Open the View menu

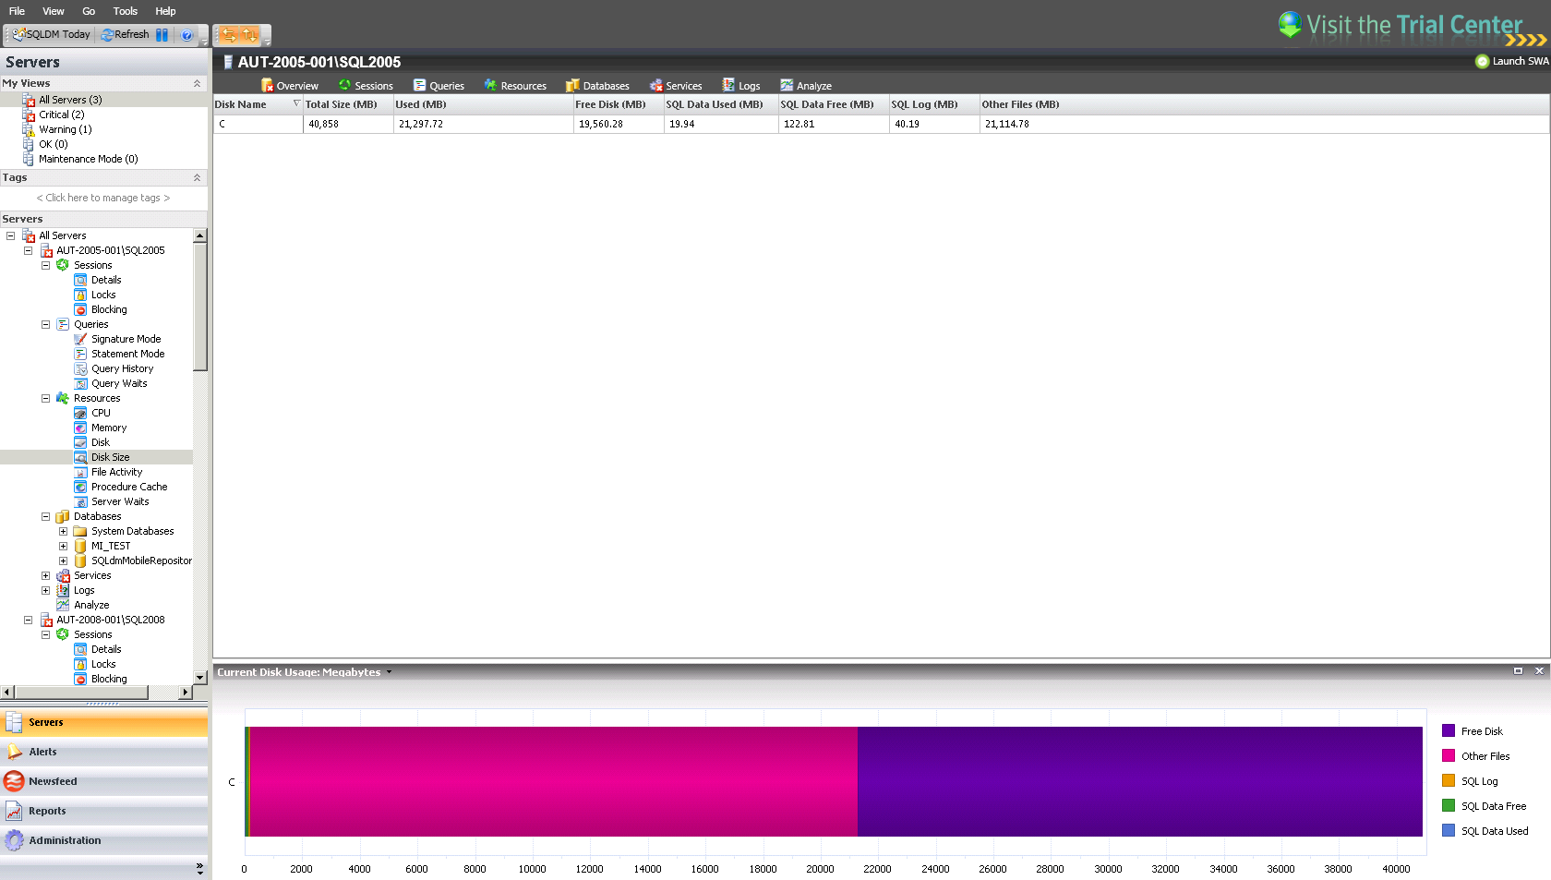tap(54, 11)
